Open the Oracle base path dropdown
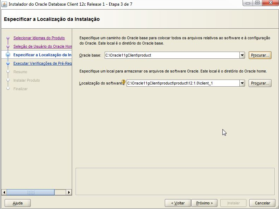 tap(242, 55)
